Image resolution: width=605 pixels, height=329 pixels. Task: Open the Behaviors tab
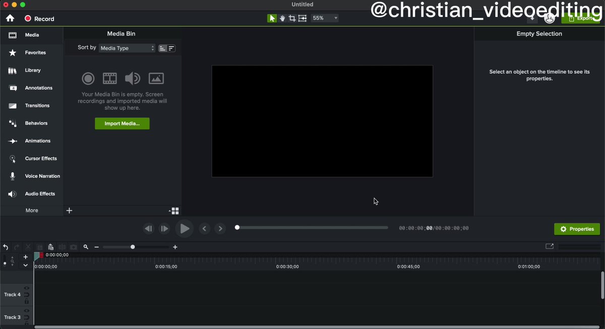(x=32, y=123)
